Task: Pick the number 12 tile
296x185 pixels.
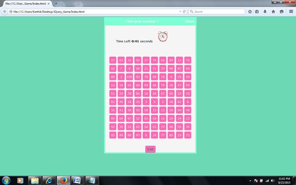Action: tap(188, 119)
